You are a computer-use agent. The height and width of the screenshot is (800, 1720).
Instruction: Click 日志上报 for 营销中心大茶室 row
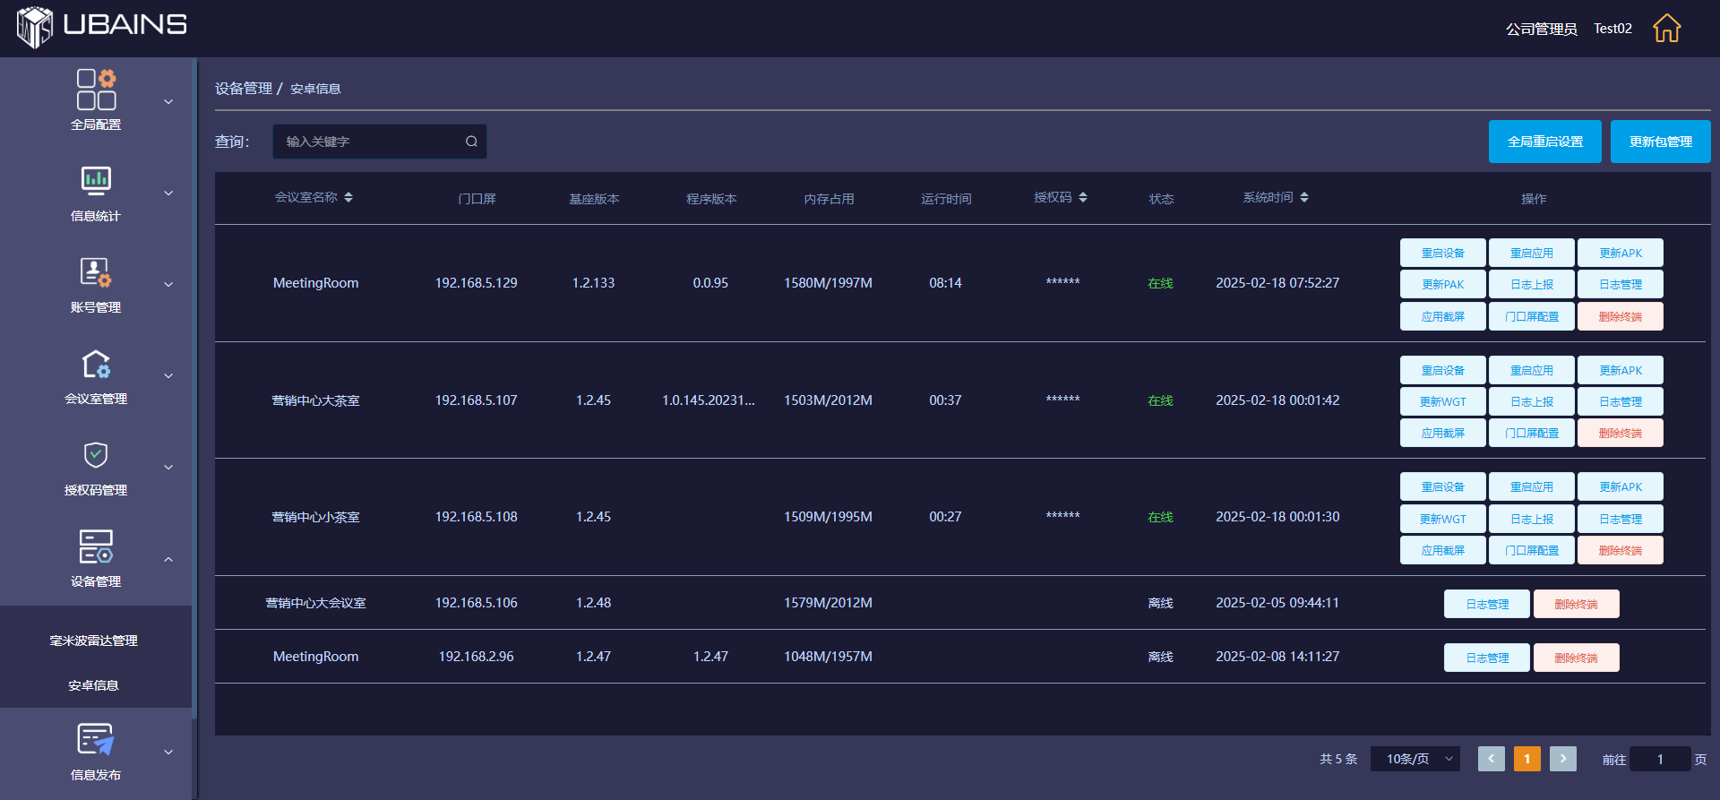[x=1532, y=401]
